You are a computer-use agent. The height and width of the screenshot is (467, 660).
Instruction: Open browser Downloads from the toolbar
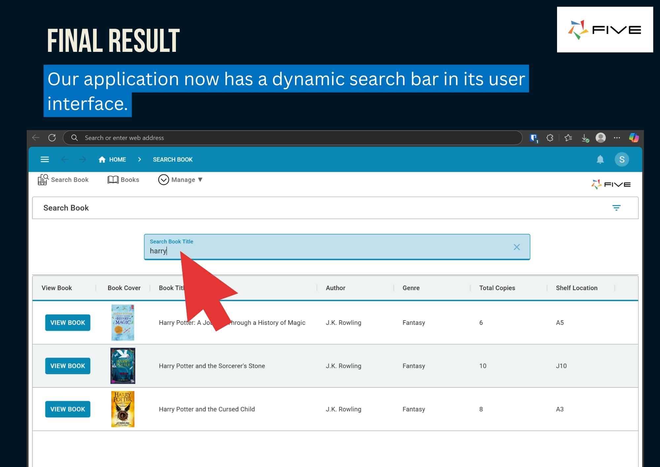[x=584, y=138]
